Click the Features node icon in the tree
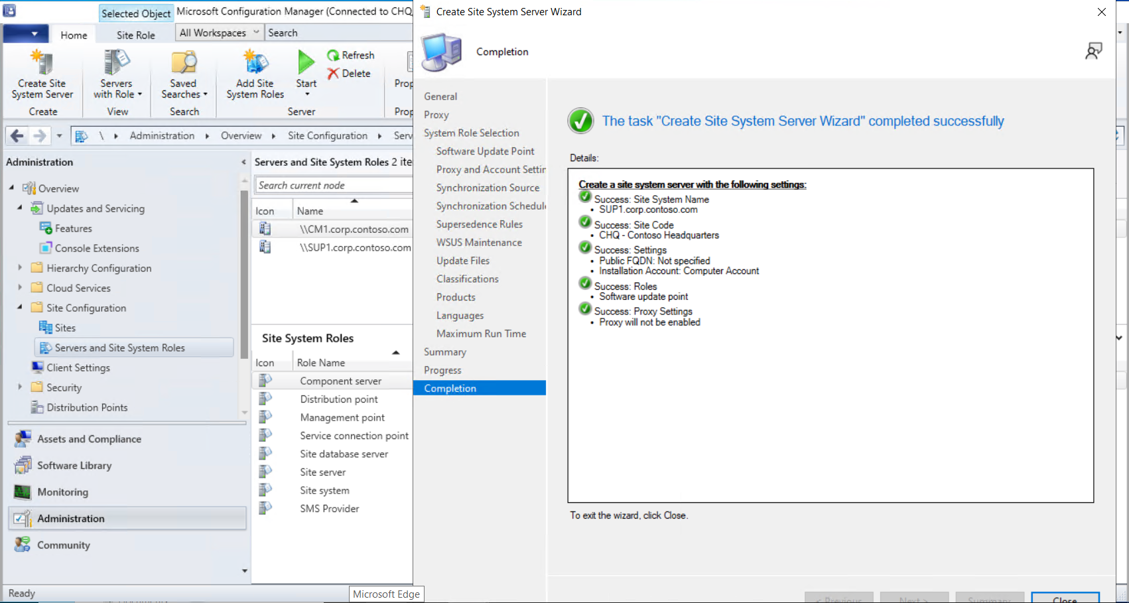 pos(46,228)
